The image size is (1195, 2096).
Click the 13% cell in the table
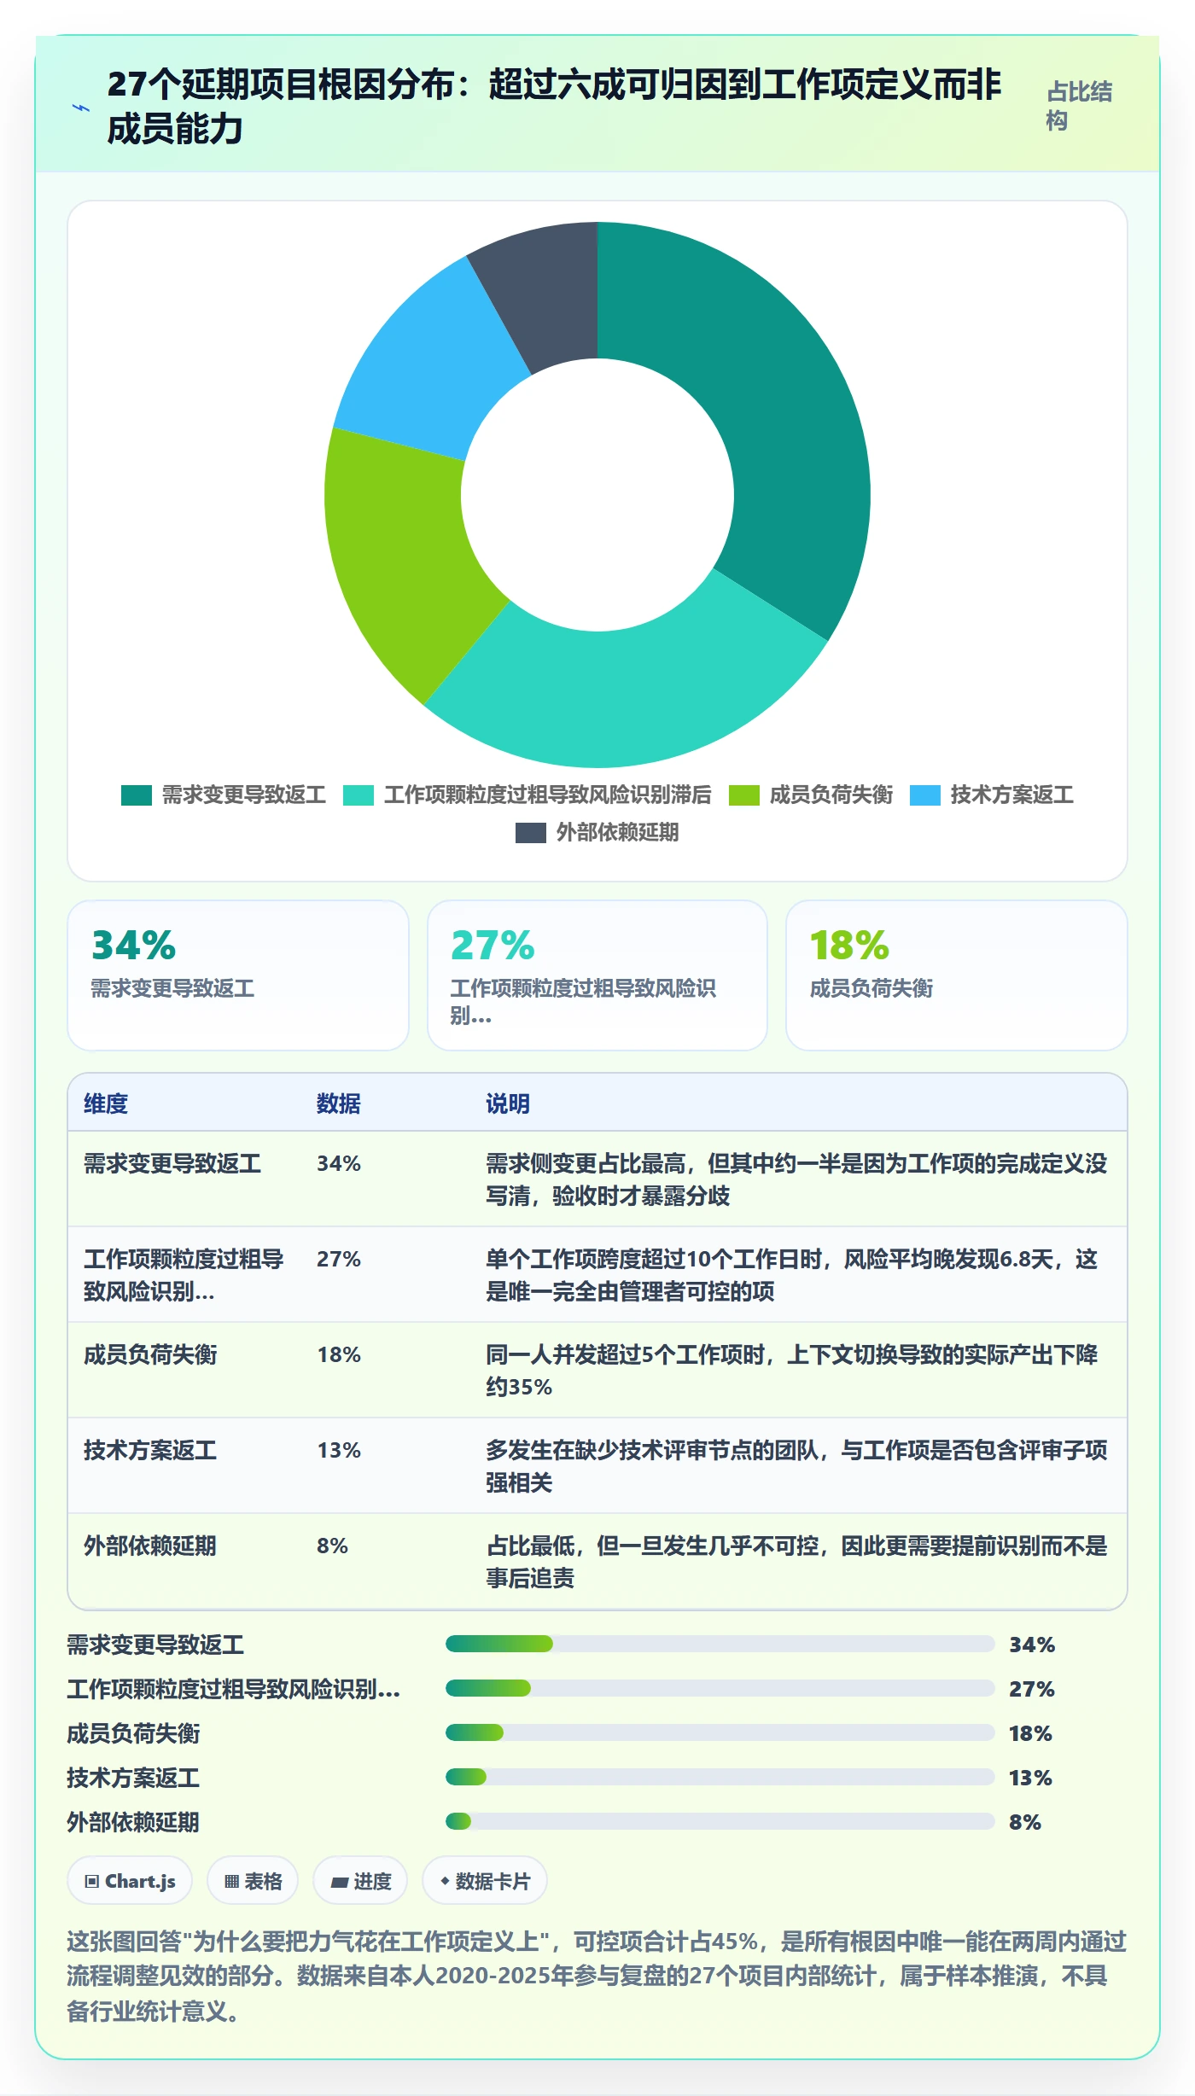point(339,1450)
